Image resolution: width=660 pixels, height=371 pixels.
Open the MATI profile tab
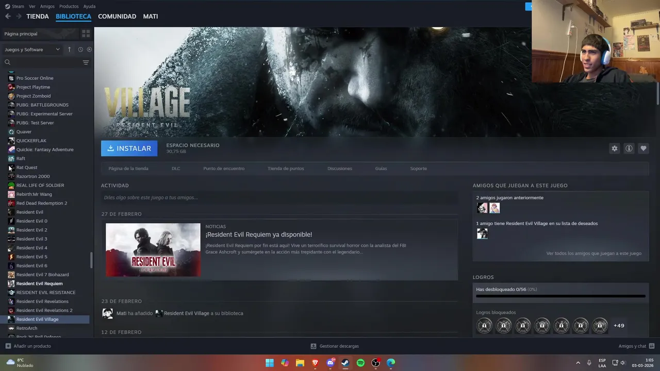click(x=151, y=16)
